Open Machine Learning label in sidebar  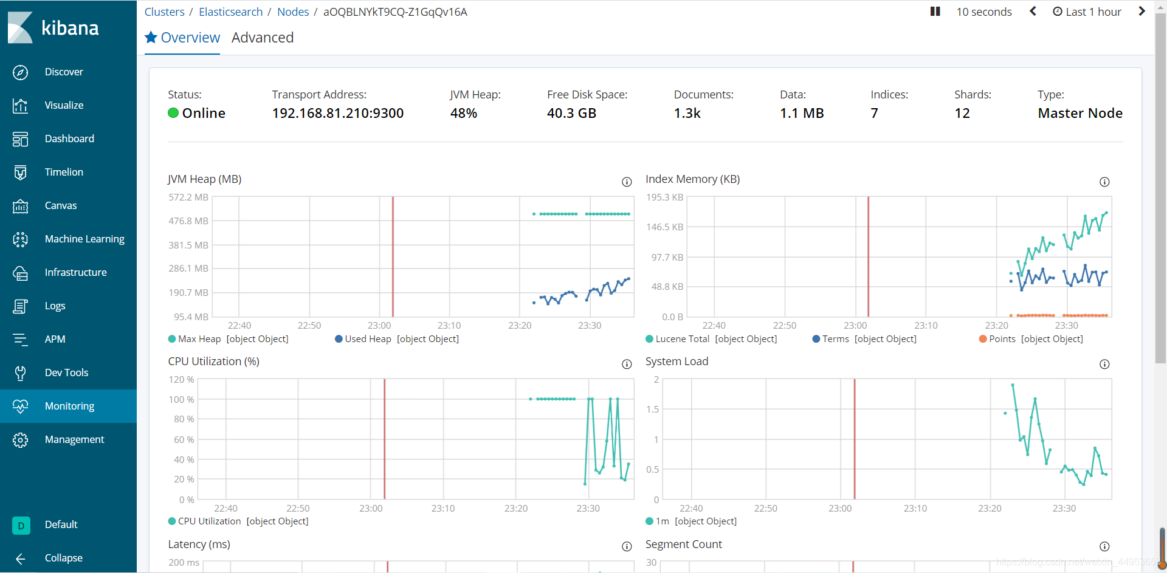84,239
